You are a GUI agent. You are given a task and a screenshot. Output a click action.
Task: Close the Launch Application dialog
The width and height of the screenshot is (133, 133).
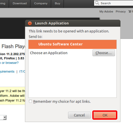[x=30, y=23]
